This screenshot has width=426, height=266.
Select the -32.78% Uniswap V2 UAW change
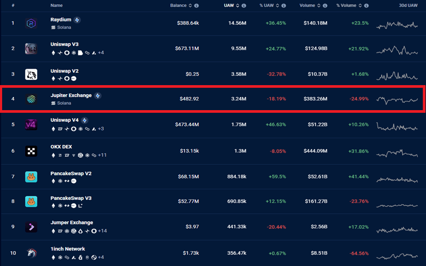[x=276, y=74]
